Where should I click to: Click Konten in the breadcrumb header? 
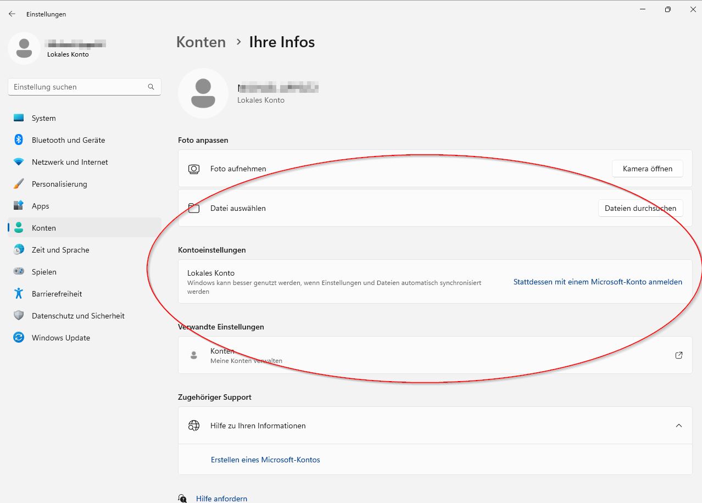(201, 42)
